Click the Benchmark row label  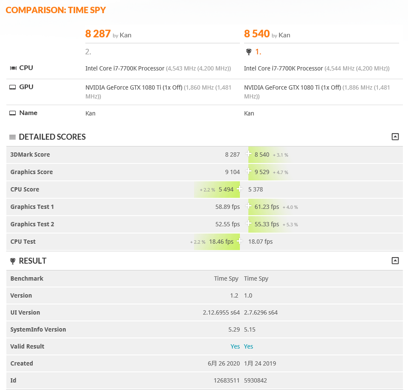pos(27,278)
